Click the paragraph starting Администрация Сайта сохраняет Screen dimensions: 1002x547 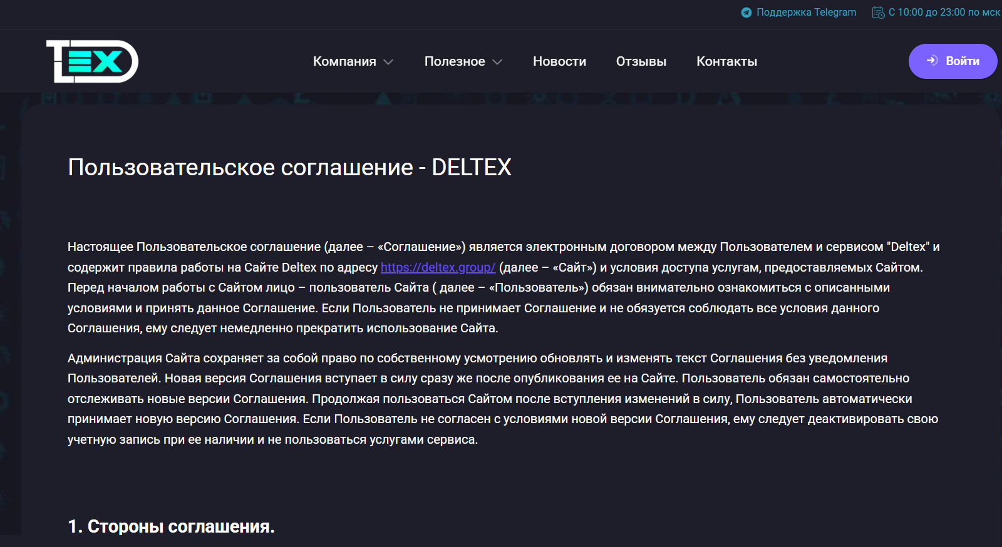[503, 399]
